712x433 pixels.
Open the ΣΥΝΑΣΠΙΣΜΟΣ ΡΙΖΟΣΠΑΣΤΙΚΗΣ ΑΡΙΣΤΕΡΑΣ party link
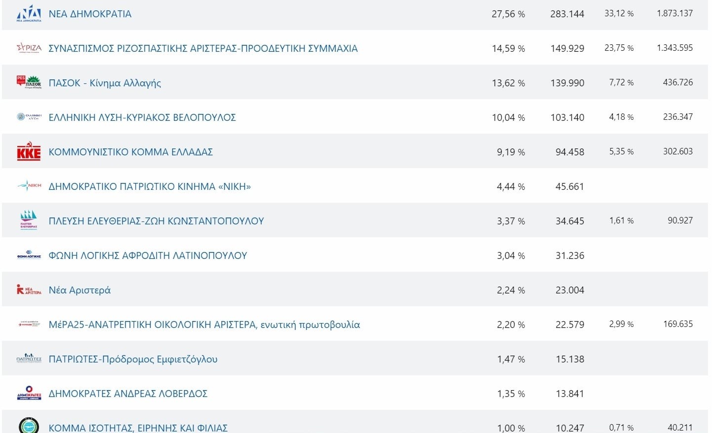pos(203,48)
